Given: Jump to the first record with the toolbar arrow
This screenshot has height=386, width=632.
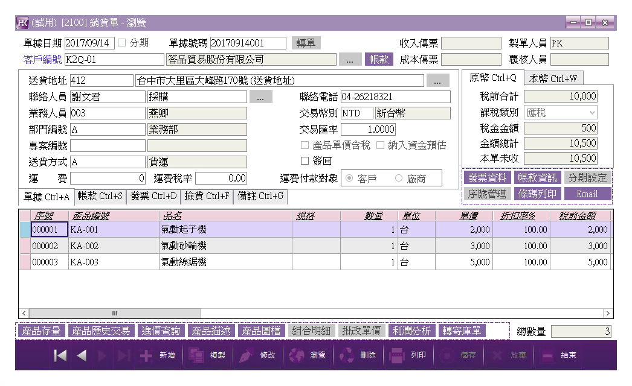Looking at the screenshot, I should [60, 355].
